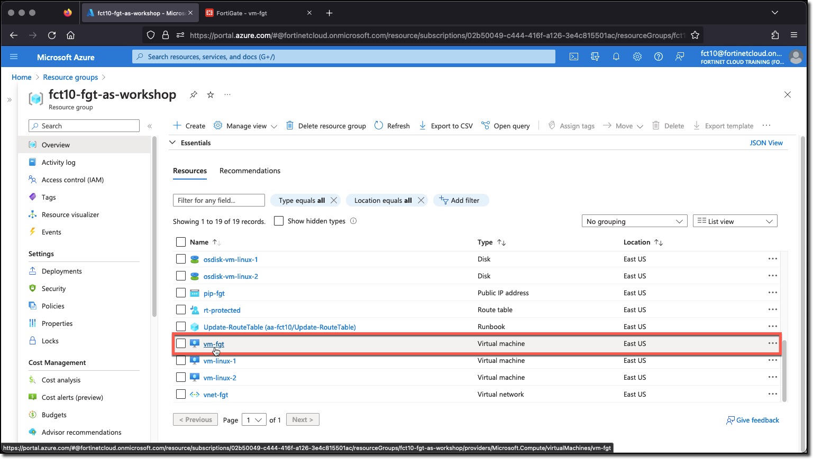Open portal settings gear
The width and height of the screenshot is (813, 459).
point(637,57)
